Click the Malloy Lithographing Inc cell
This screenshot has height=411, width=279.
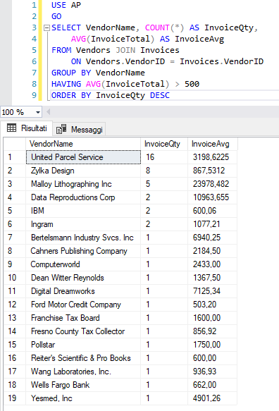point(83,184)
